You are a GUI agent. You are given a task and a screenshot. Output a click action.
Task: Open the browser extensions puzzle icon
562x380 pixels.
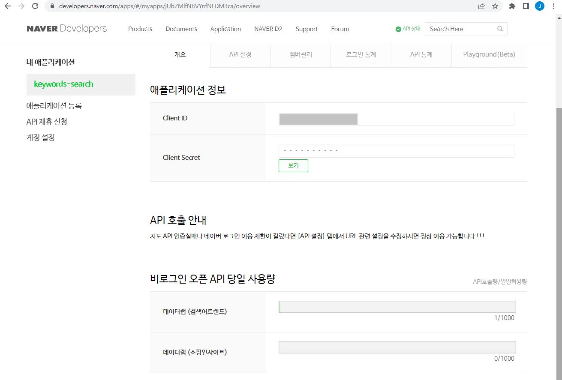512,6
